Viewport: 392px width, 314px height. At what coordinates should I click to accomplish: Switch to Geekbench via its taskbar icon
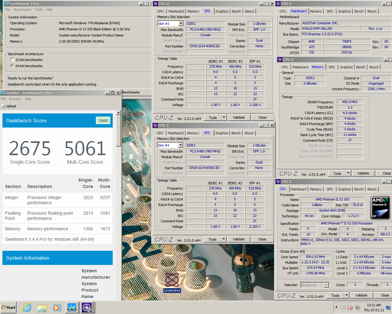pos(72,308)
